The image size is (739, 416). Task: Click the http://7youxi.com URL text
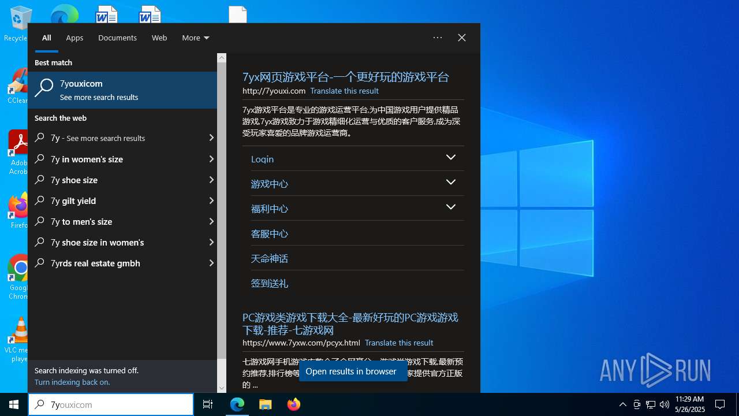274,91
